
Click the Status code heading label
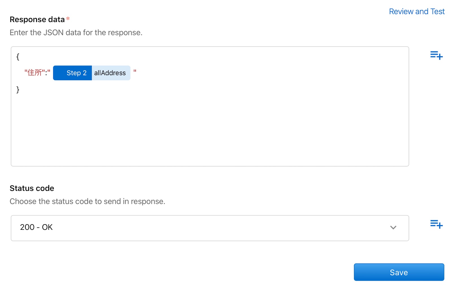pyautogui.click(x=32, y=188)
